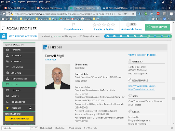The image size is (175, 131).
Task: Open Contact section in report navigation
Action: (x=19, y=61)
